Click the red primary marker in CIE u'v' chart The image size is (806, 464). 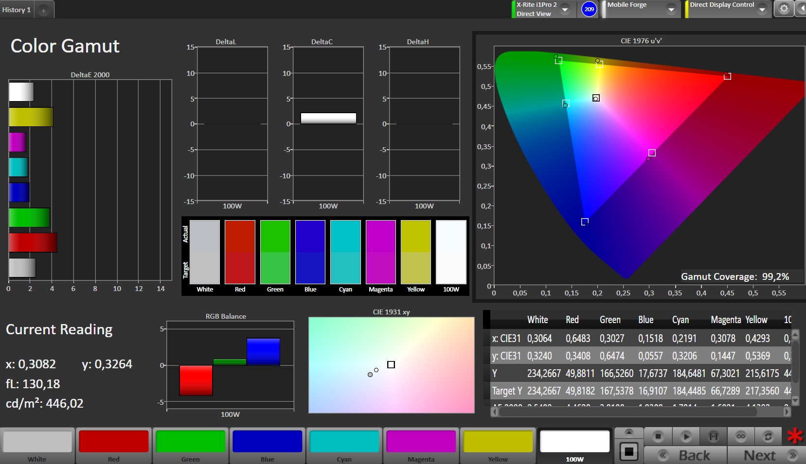tap(727, 76)
